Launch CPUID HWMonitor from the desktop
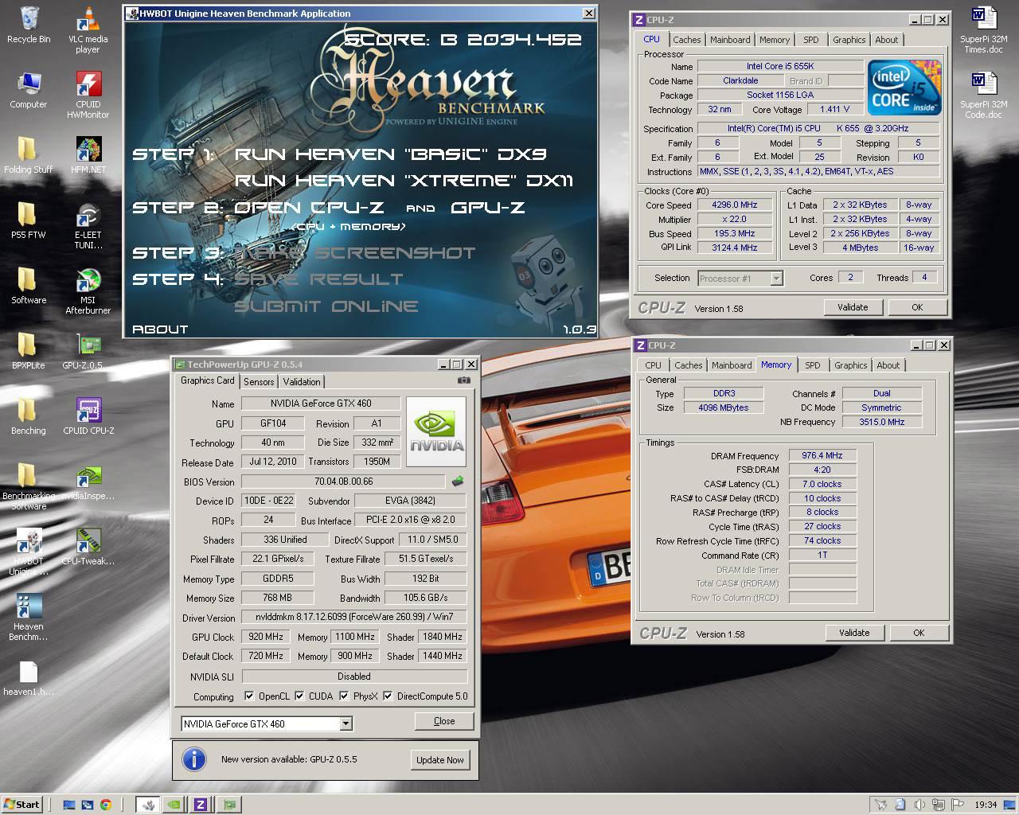Image resolution: width=1019 pixels, height=815 pixels. click(88, 95)
